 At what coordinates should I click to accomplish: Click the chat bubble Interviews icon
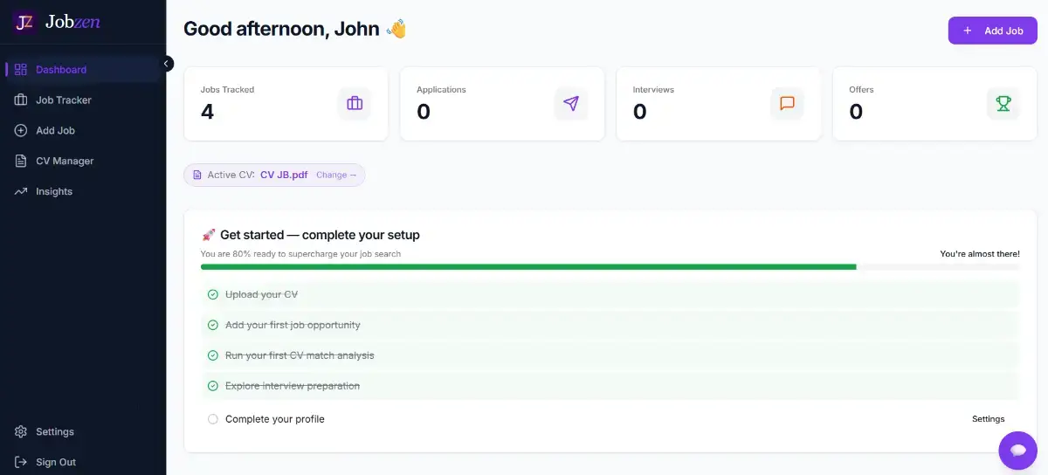tap(787, 104)
